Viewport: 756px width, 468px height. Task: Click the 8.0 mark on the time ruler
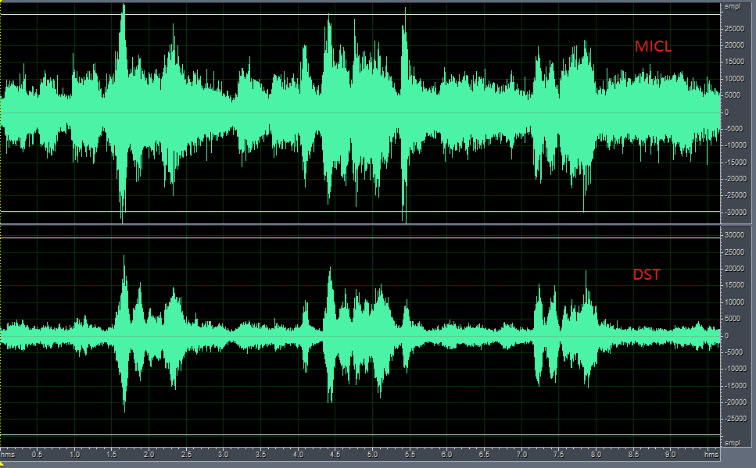coord(597,455)
